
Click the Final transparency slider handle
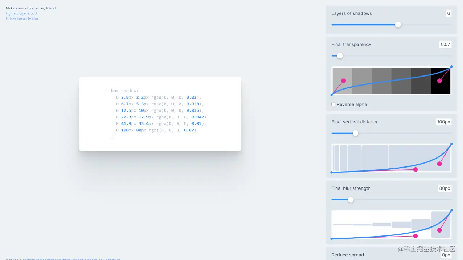[340, 56]
